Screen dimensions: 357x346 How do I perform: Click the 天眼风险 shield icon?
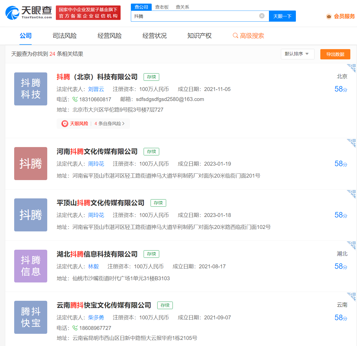click(x=64, y=123)
